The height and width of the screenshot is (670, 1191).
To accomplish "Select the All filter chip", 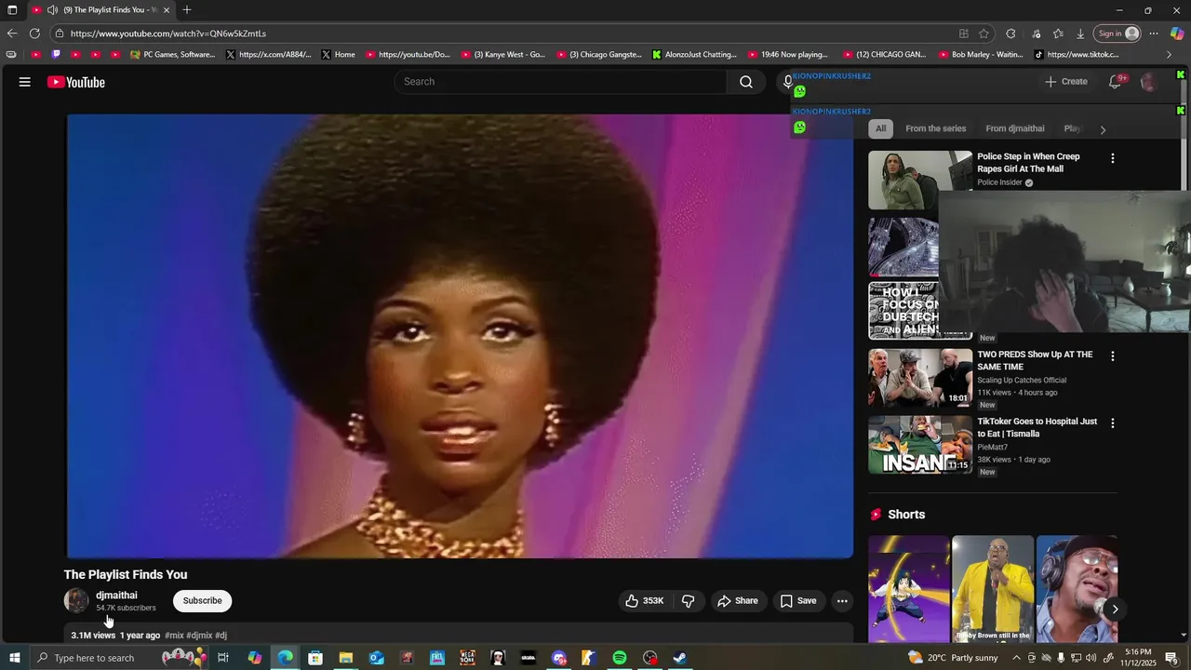I will click(880, 128).
